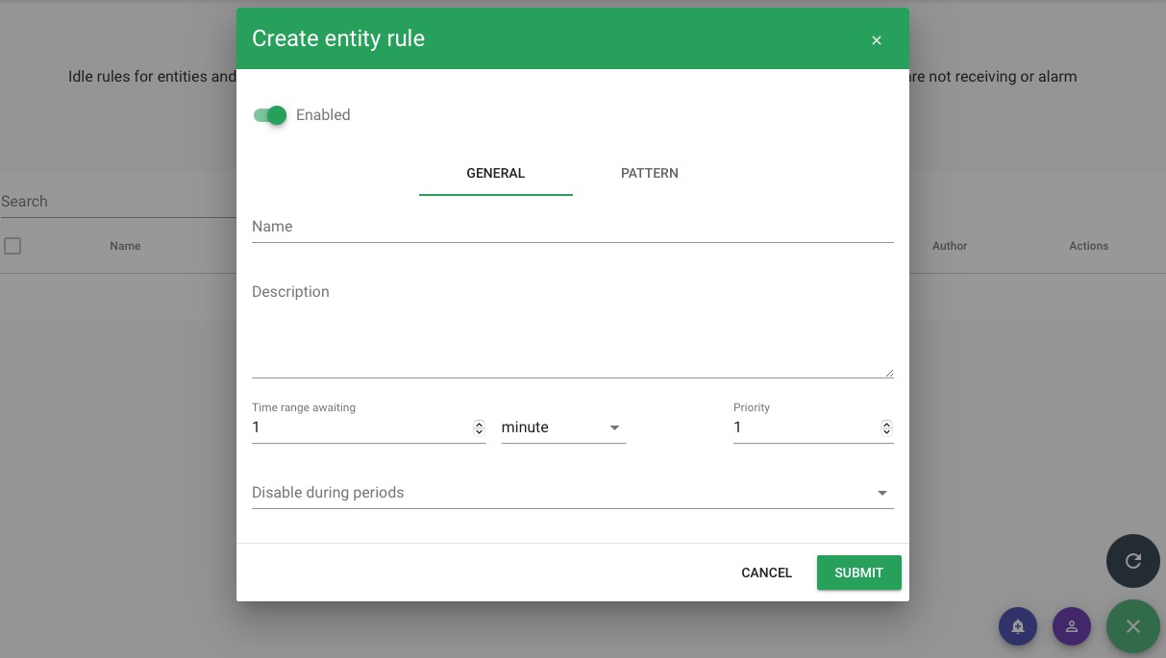1166x658 pixels.
Task: Open the minute unit dropdown
Action: [x=548, y=426]
